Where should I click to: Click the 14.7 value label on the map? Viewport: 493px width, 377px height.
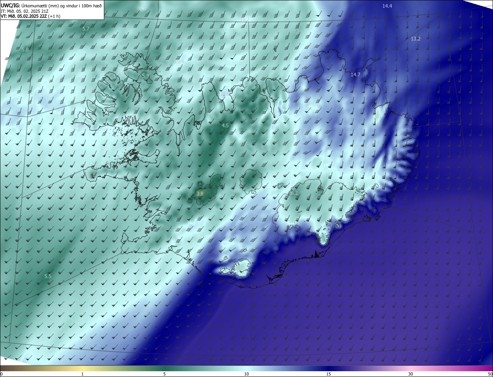point(355,74)
